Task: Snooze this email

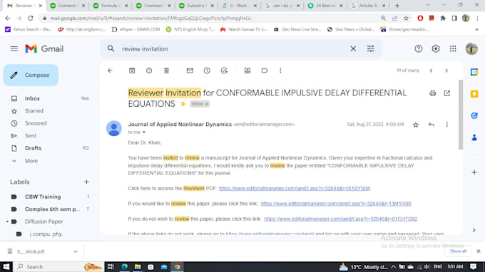Action: (207, 70)
